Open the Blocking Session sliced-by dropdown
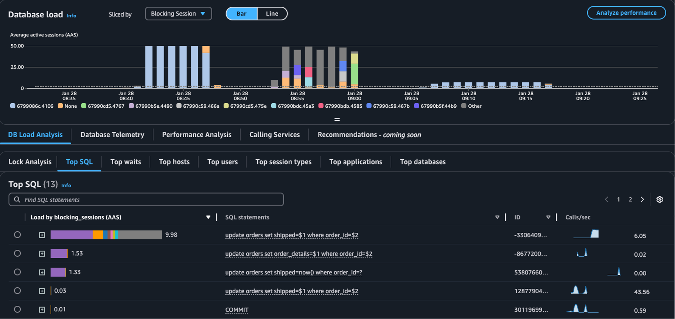Image resolution: width=675 pixels, height=319 pixels. 178,14
